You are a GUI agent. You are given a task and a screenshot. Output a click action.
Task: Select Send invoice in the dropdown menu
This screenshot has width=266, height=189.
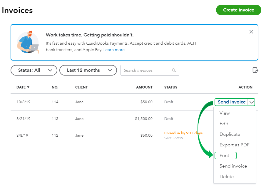[233, 166]
